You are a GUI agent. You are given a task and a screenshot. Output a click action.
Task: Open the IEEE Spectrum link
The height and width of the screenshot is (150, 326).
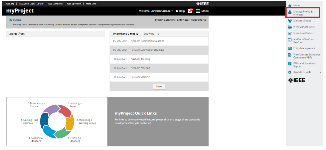point(74,4)
